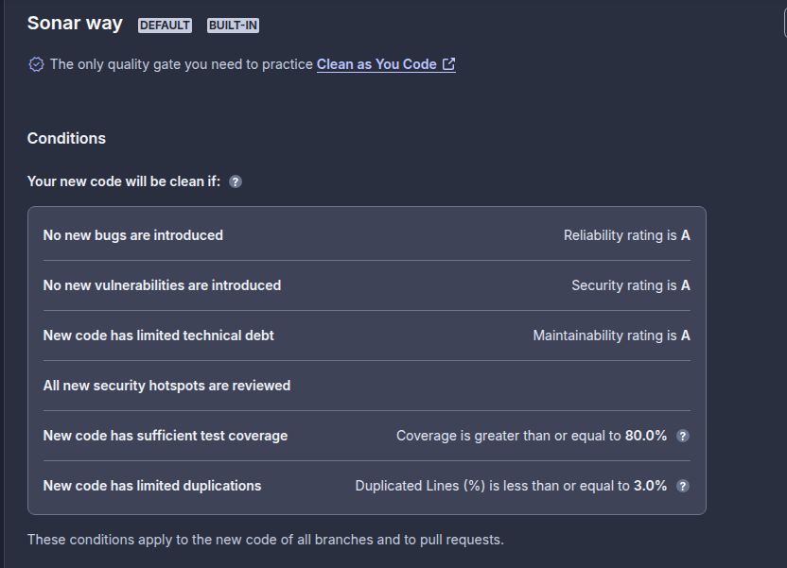The image size is (787, 568).
Task: Click the help icon next to Coverage 80.0%
Action: [x=683, y=436]
